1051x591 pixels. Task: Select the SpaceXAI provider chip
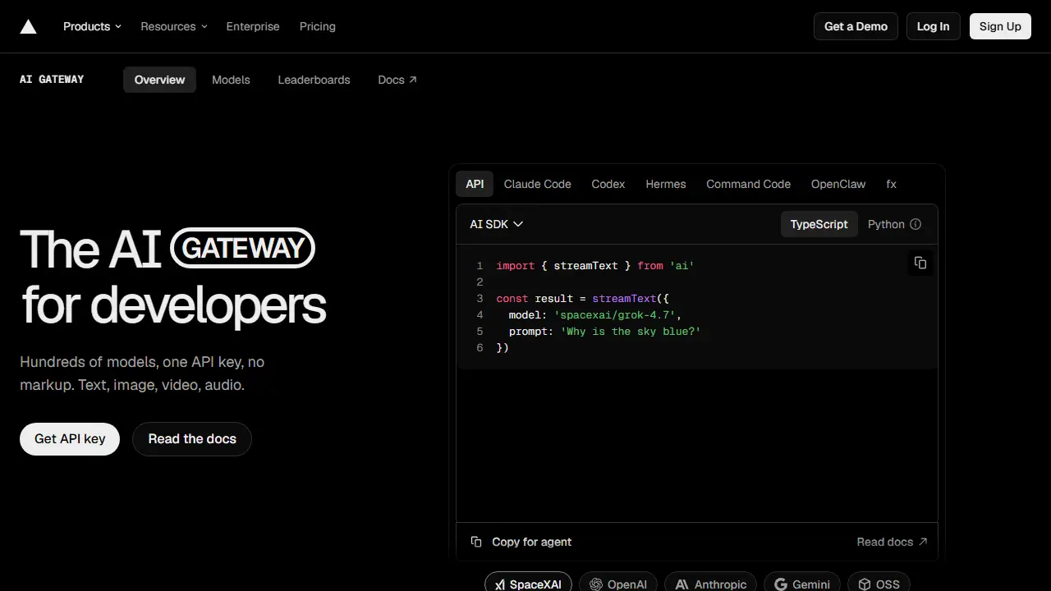pyautogui.click(x=528, y=584)
